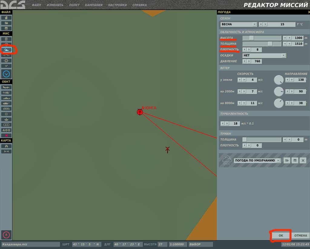Click the bridge-shaped icon in ОБКТ section
310x249 pixels.
[6, 109]
